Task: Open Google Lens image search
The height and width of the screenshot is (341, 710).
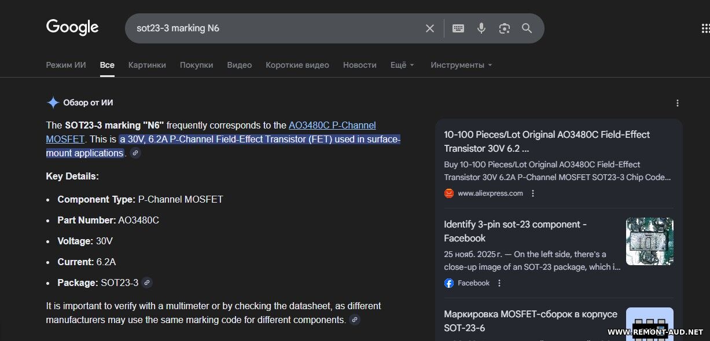Action: (x=504, y=28)
